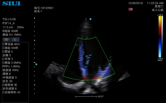Click the 45/57 frame counter
Screen dimensions: 166x103
pyautogui.click(x=100, y=96)
